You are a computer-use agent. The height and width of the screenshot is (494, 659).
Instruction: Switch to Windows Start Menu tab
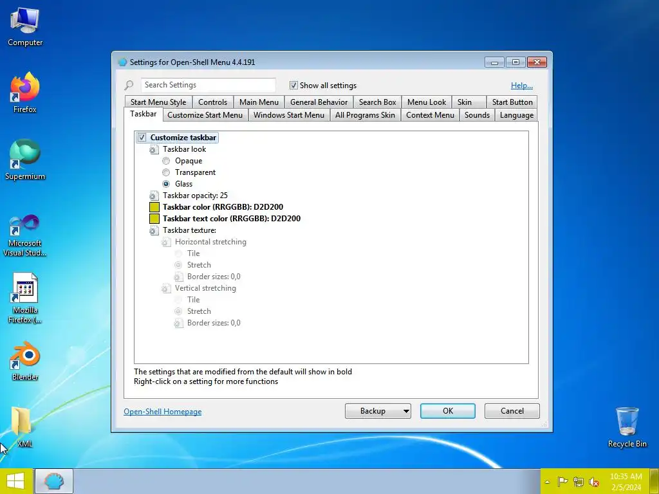pyautogui.click(x=289, y=115)
